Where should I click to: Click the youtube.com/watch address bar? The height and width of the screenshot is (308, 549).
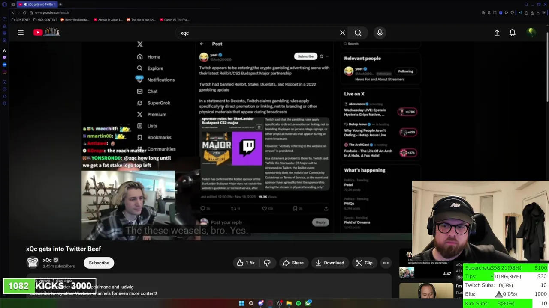(x=52, y=12)
